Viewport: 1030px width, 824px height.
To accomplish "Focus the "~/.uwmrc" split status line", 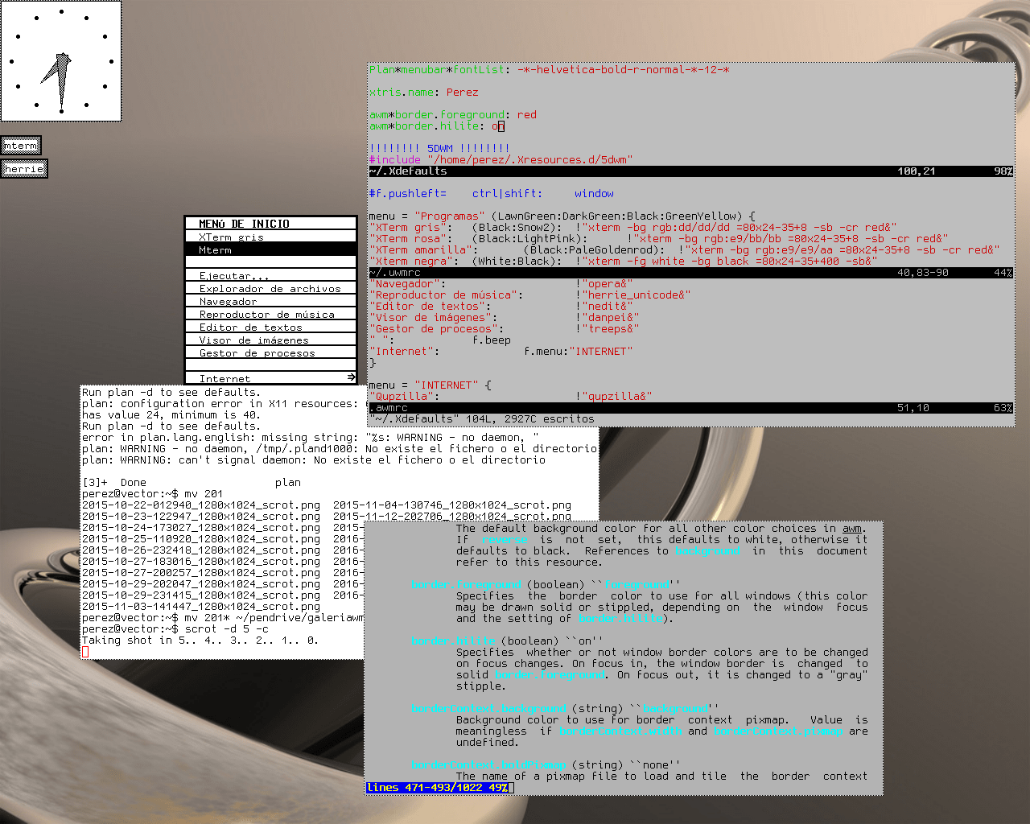I will (x=691, y=273).
